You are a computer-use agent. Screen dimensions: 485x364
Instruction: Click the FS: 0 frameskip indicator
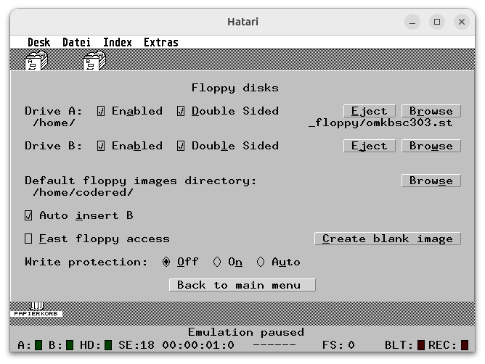(338, 345)
